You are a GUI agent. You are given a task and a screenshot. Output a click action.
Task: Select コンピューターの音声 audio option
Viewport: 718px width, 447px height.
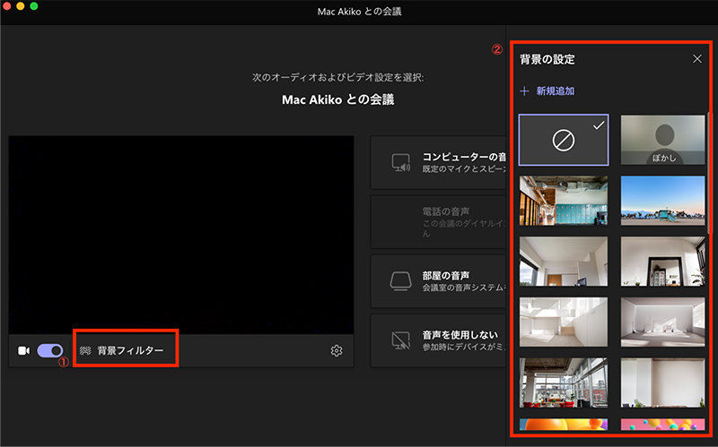click(x=439, y=162)
